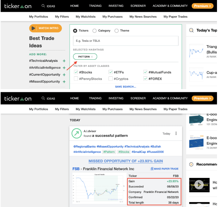The image size is (221, 207).
Task: Click the Premium button in top header
Action: pyautogui.click(x=203, y=6)
